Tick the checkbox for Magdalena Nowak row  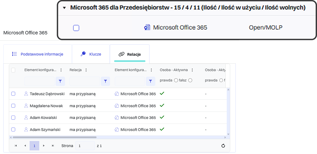[13, 106]
